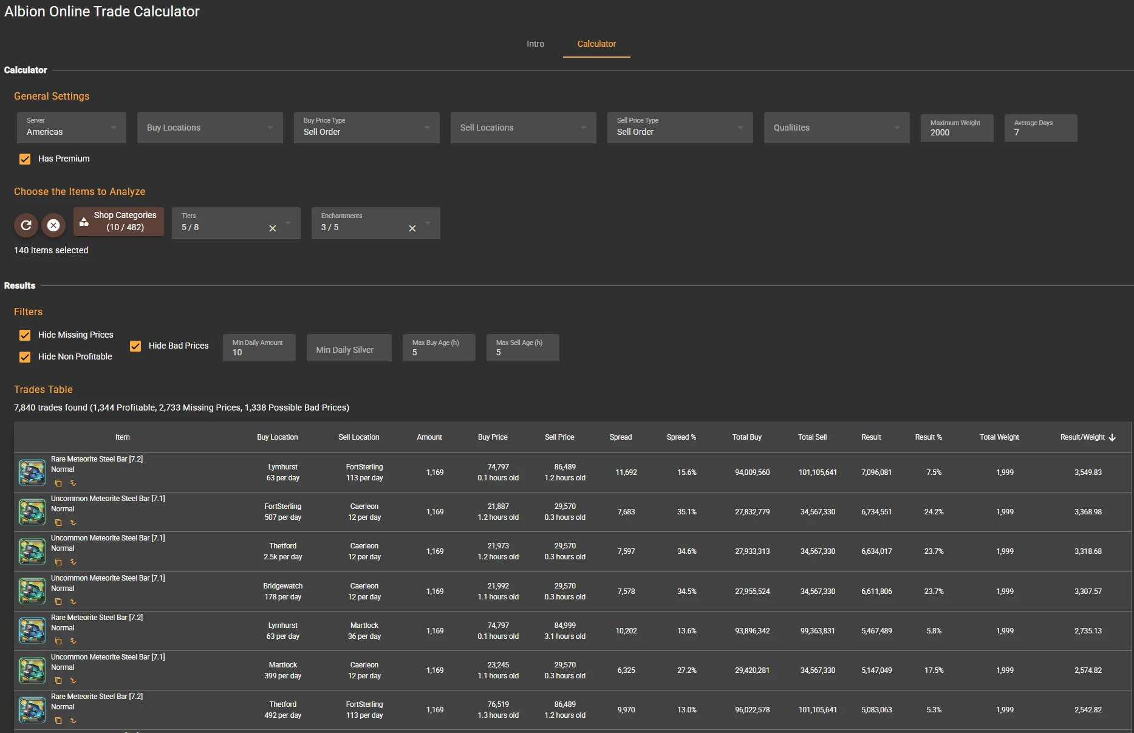Click the clear selection X circle button
The width and height of the screenshot is (1134, 733).
click(53, 225)
